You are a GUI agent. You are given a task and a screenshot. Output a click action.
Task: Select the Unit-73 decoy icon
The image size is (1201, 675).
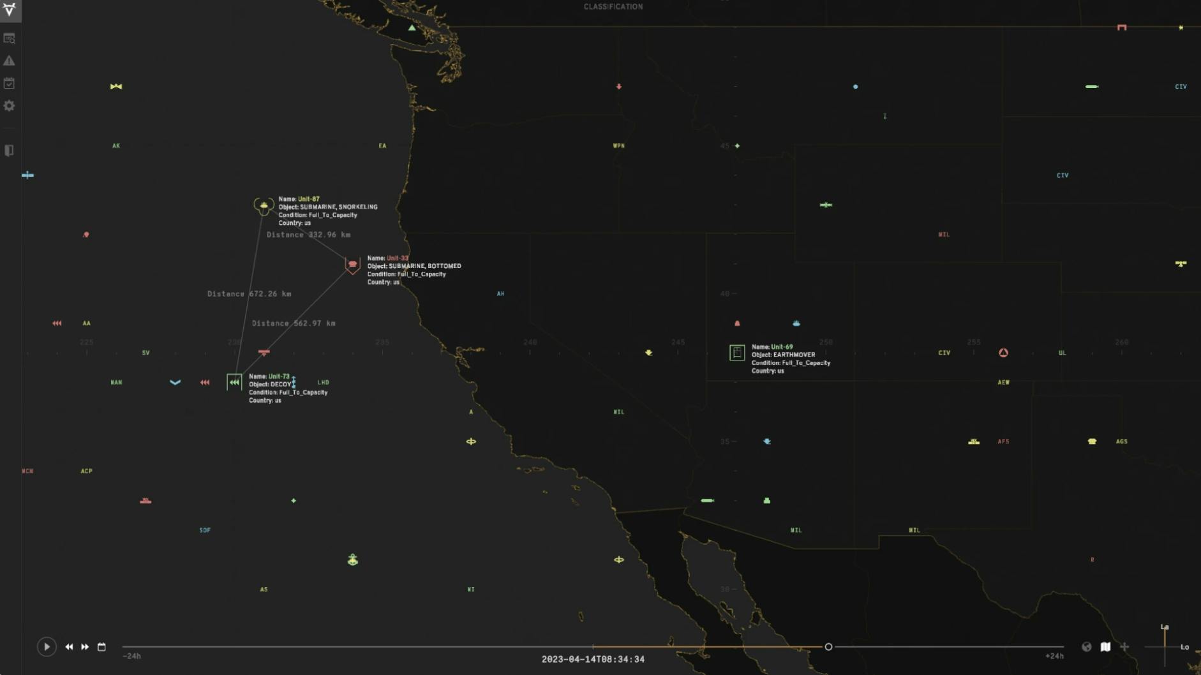click(234, 382)
